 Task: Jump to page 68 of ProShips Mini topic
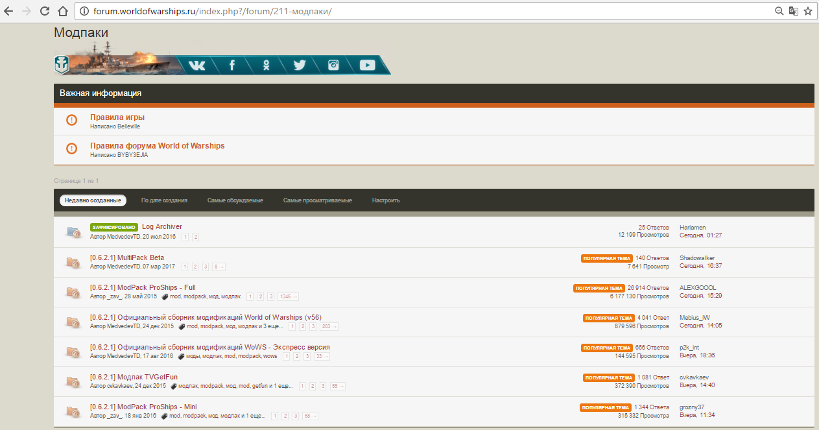tap(311, 416)
